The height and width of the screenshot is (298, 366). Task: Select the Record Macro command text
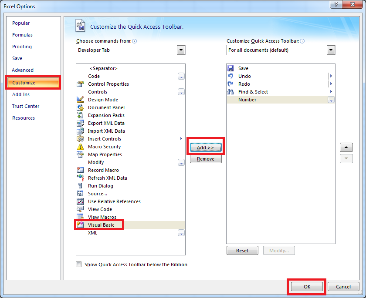click(103, 170)
